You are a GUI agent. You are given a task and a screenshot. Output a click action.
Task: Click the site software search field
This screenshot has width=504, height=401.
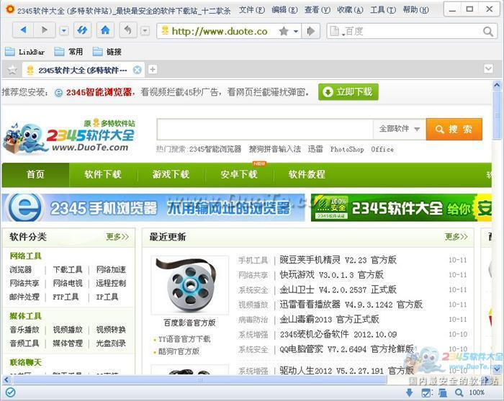click(x=265, y=129)
